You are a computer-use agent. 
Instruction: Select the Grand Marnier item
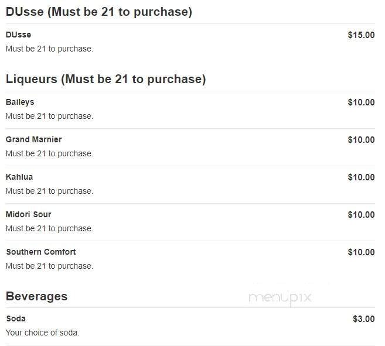point(33,139)
